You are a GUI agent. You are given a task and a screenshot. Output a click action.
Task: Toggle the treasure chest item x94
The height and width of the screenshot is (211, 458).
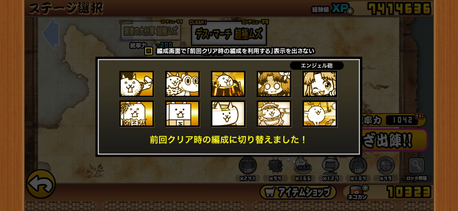click(275, 169)
